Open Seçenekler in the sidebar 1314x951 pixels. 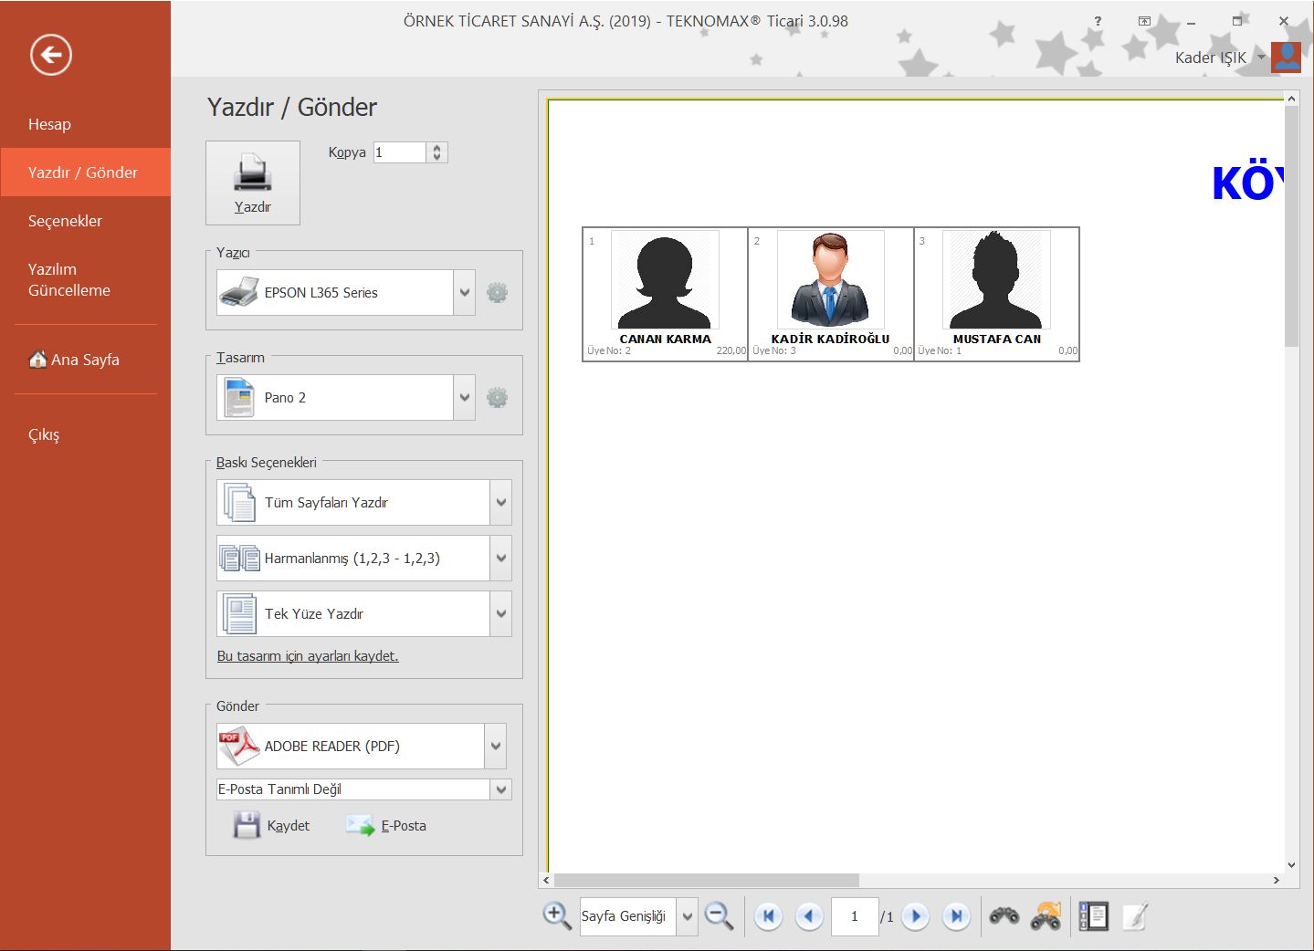click(x=65, y=221)
